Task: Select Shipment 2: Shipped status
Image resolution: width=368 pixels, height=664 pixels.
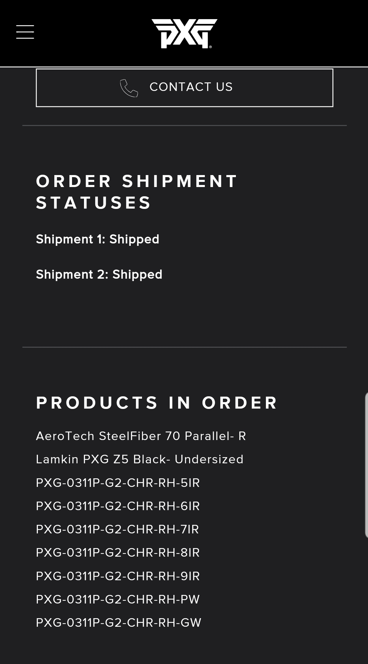Action: pyautogui.click(x=99, y=274)
